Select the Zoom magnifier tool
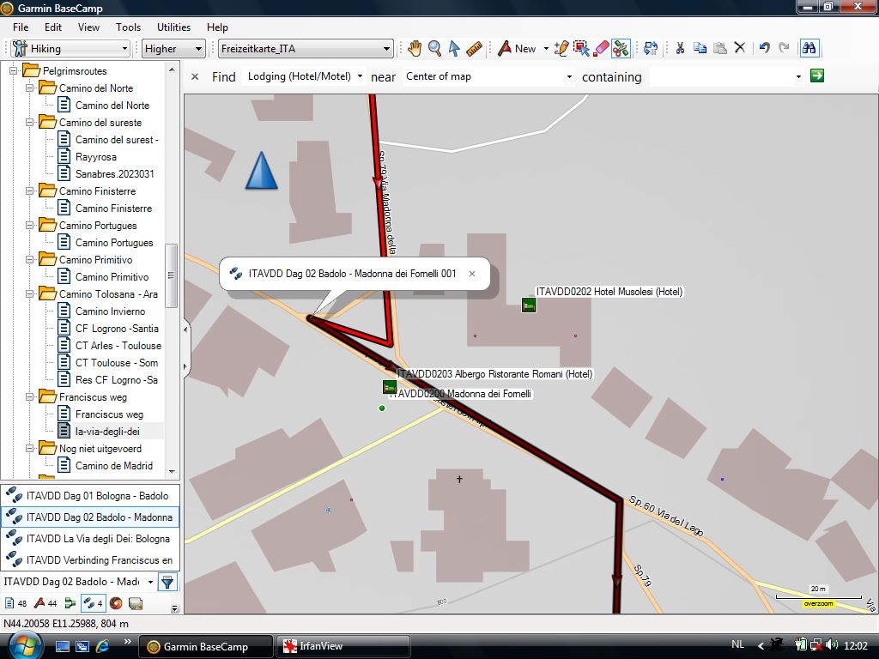879x659 pixels. tap(434, 49)
